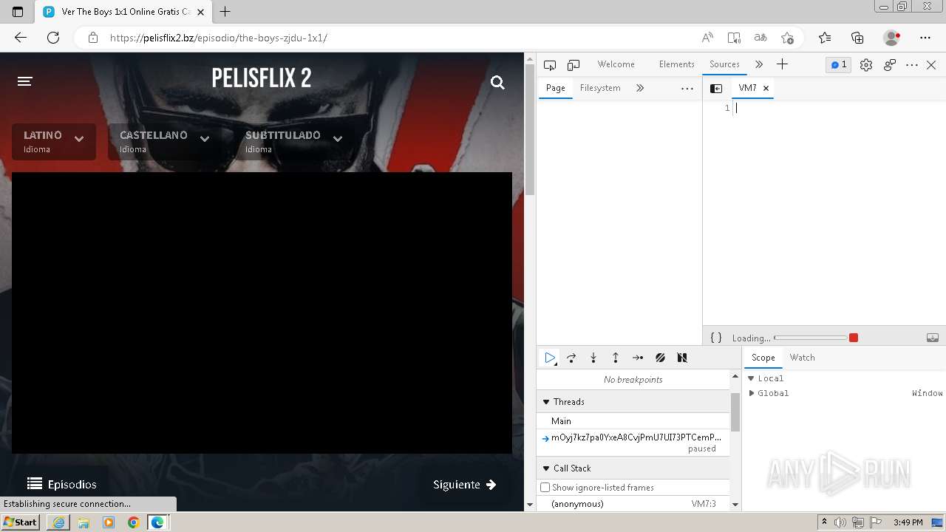Toggle the navigator sidebar icon
Screen dimensions: 946x532
(x=716, y=89)
